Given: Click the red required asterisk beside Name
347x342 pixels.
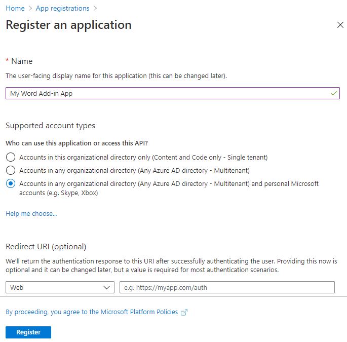Looking at the screenshot, I should pyautogui.click(x=7, y=61).
